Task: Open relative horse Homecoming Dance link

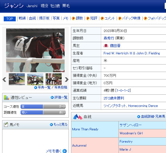Action: point(143,106)
